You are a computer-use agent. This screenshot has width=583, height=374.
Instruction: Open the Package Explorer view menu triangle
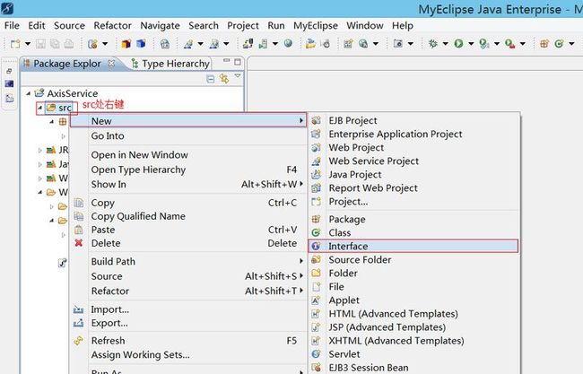coord(238,76)
